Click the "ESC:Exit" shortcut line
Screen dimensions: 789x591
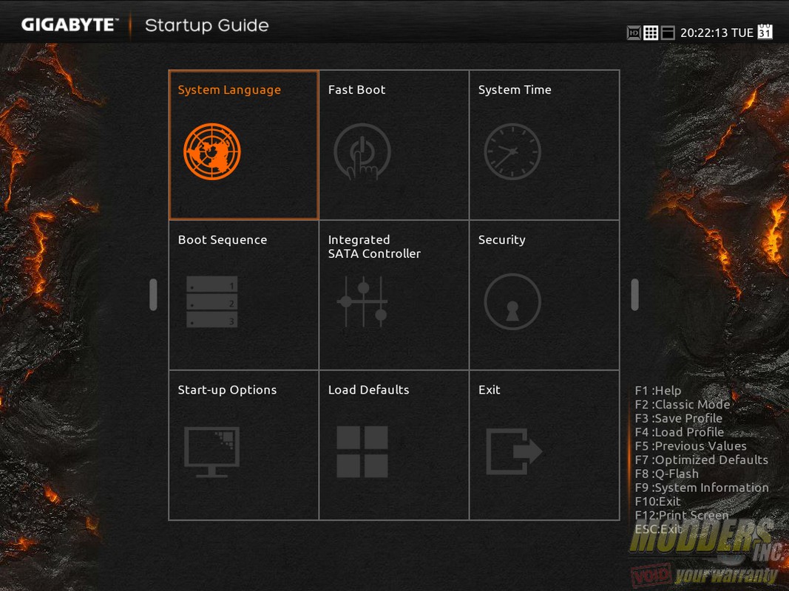pos(658,529)
